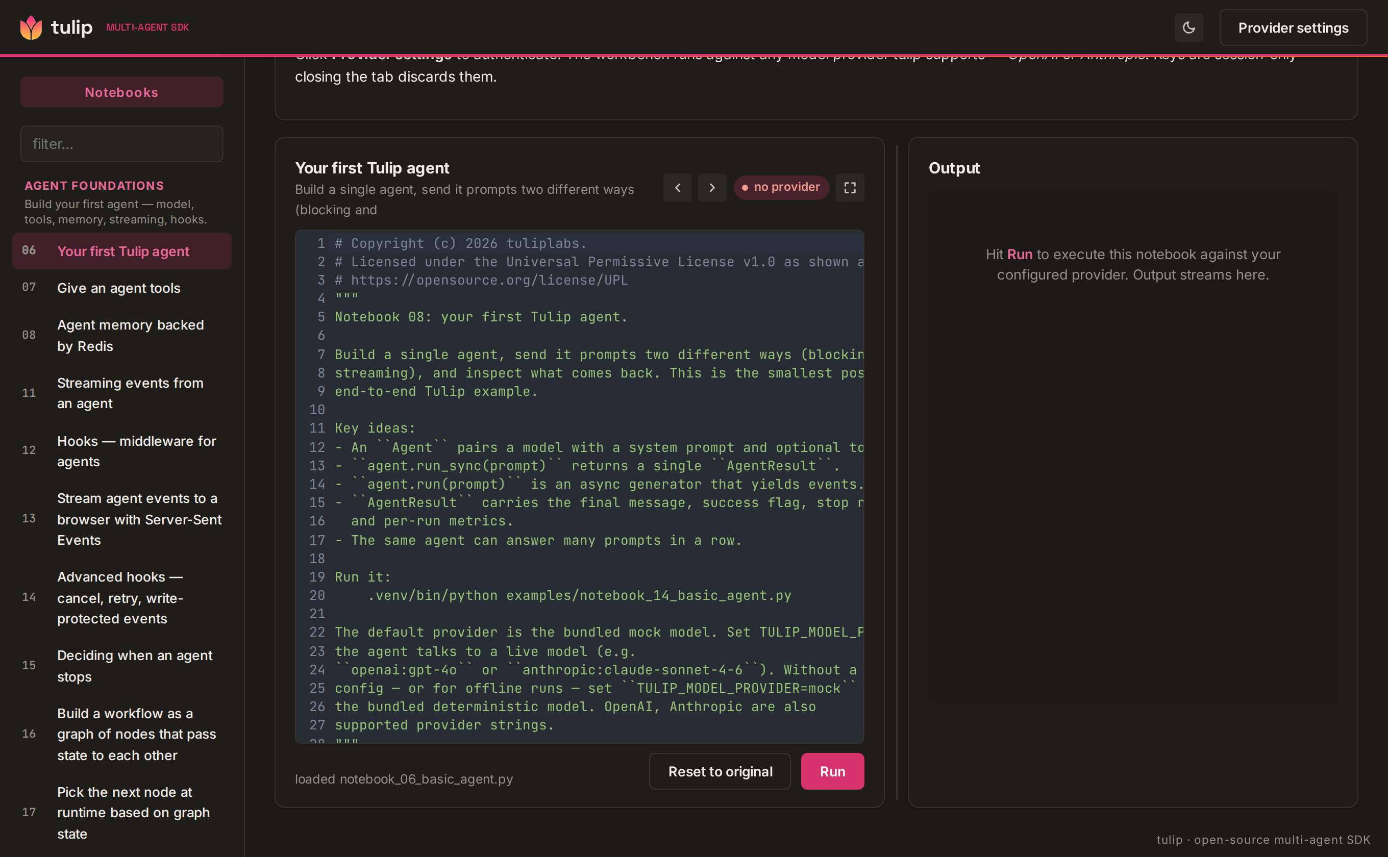The width and height of the screenshot is (1388, 857).
Task: Go to previous notebook with left chevron
Action: (677, 188)
